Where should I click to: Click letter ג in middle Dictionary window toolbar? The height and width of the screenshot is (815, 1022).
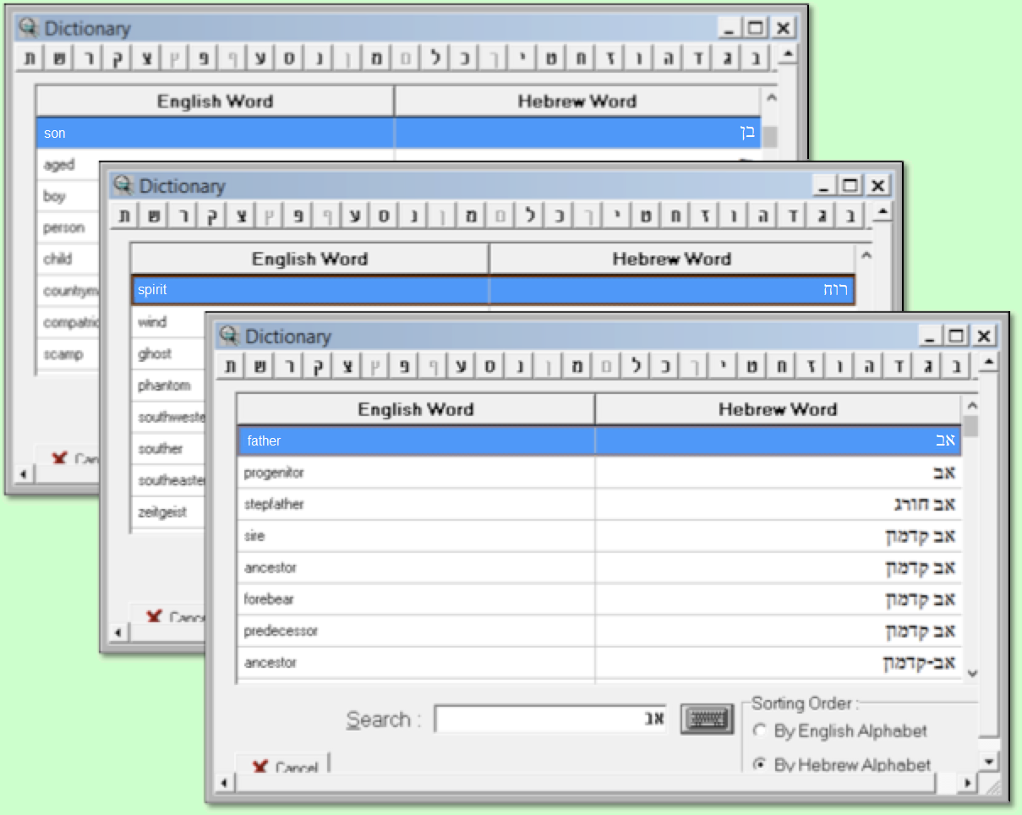(x=821, y=216)
